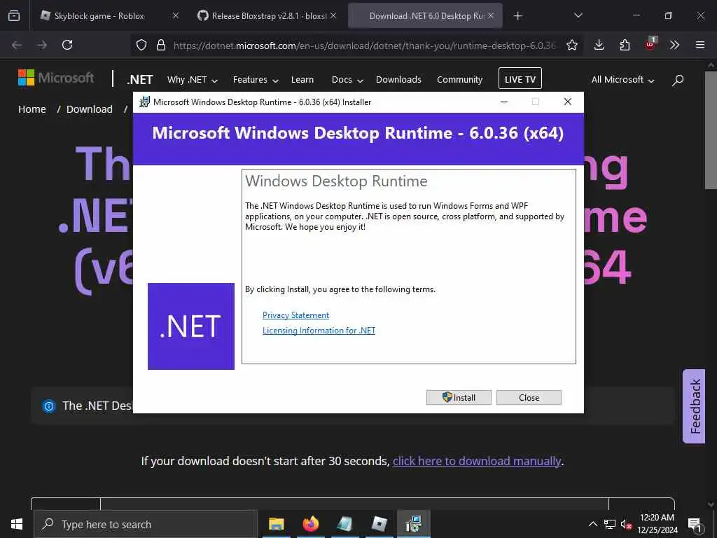
Task: Click the Close button in installer
Action: pos(529,398)
